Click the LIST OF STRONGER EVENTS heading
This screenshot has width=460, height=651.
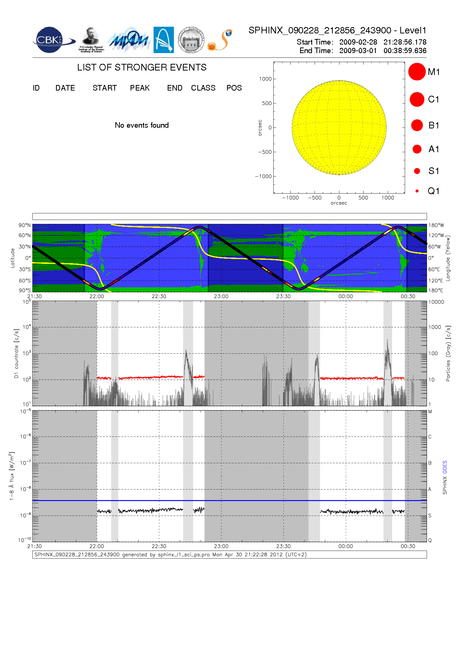(x=142, y=67)
